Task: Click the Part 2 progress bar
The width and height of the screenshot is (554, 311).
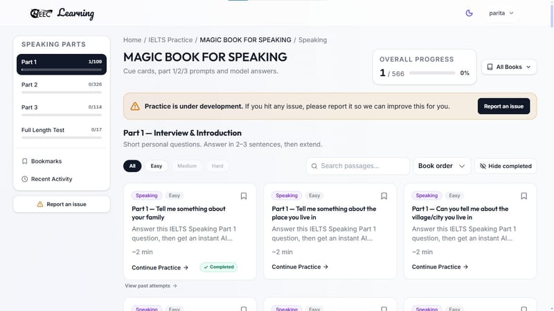Action: [x=62, y=93]
